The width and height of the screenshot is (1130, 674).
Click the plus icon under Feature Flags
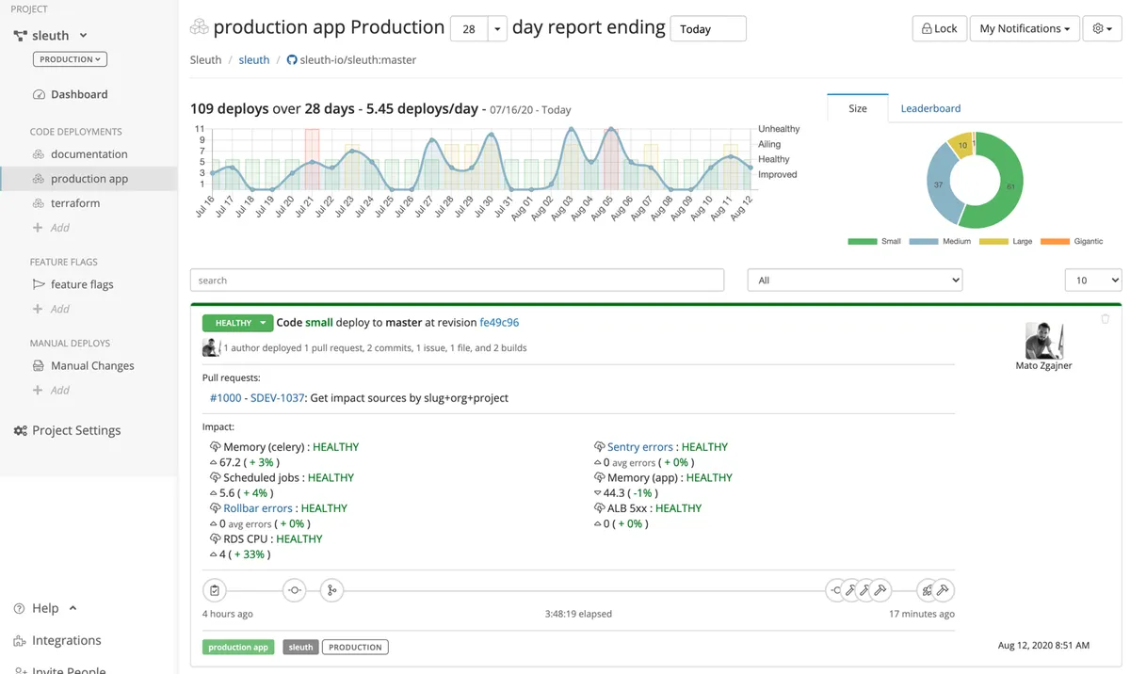click(38, 309)
